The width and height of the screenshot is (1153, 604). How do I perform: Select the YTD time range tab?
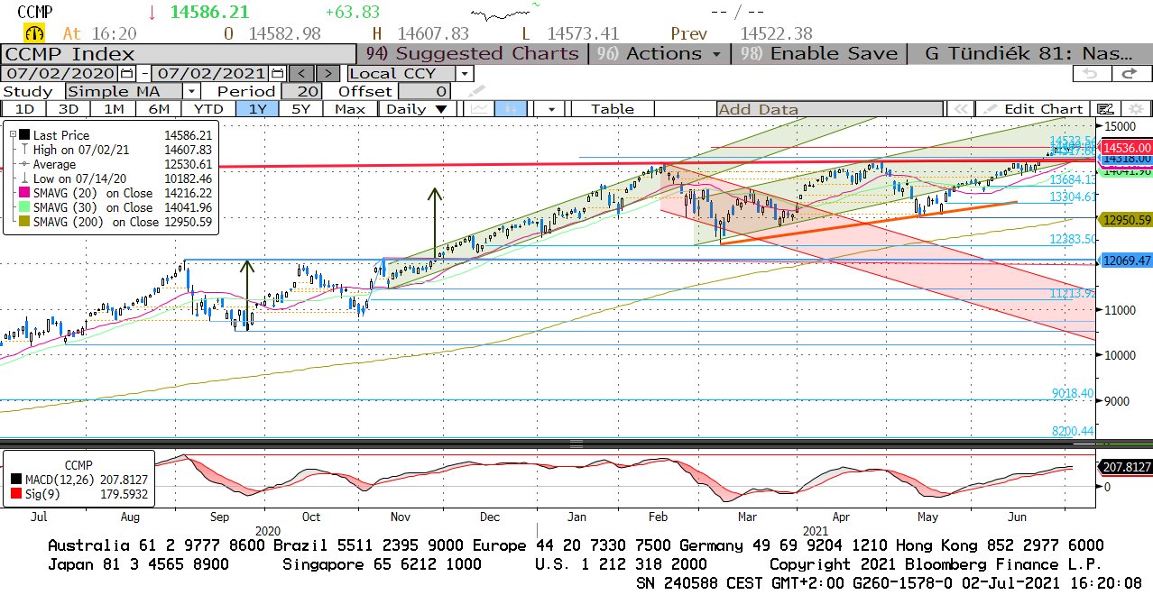coord(208,109)
